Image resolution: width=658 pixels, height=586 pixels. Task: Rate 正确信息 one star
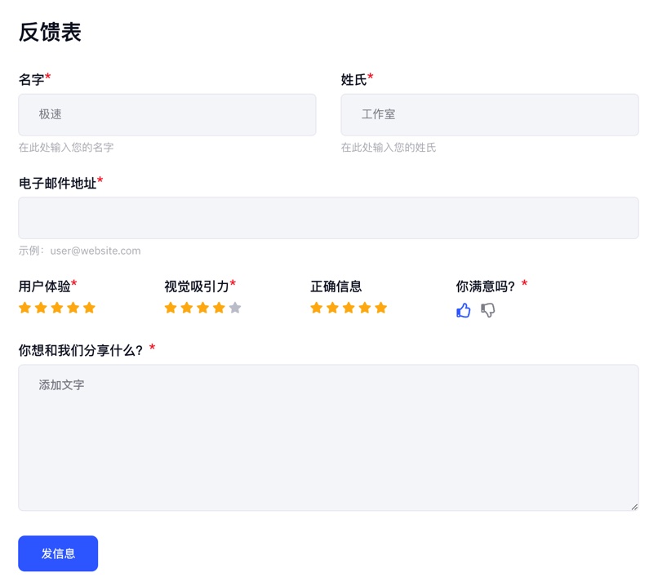click(317, 308)
